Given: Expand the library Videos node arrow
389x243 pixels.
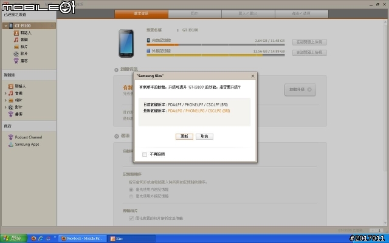Looking at the screenshot, I should pyautogui.click(x=5, y=108).
